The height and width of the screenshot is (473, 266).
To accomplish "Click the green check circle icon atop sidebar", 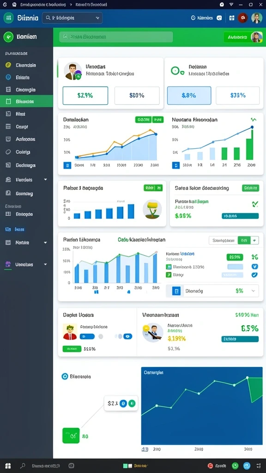I will point(8,37).
